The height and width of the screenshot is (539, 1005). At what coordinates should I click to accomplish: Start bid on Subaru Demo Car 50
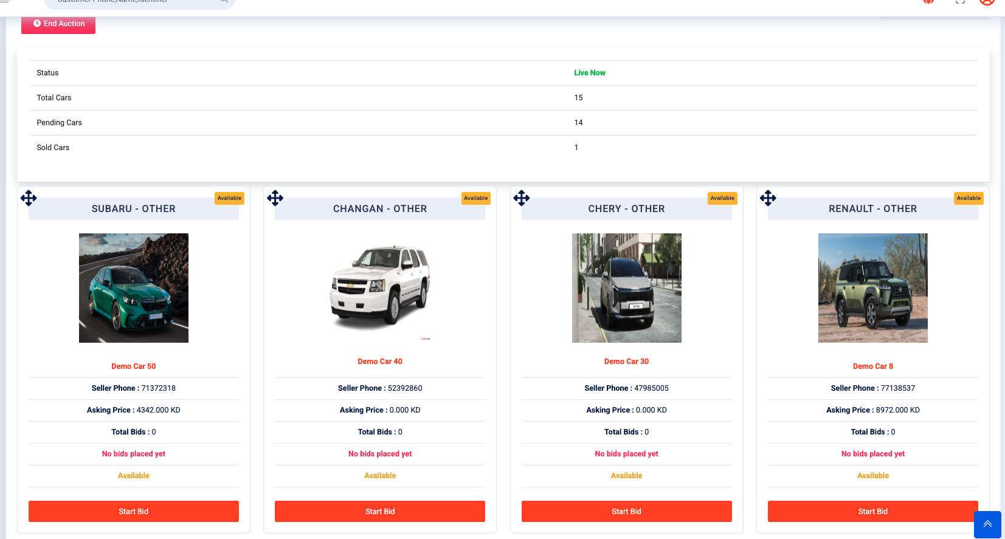pyautogui.click(x=134, y=511)
